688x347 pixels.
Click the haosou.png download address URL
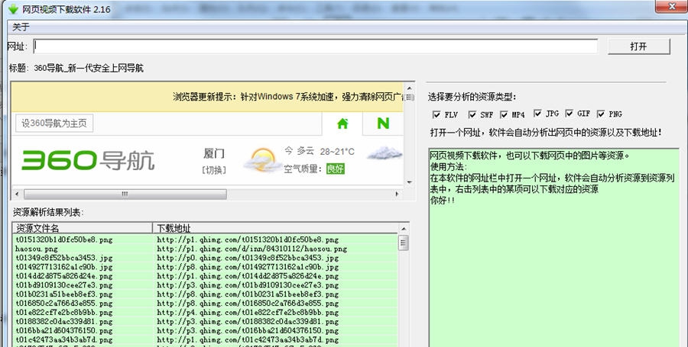point(252,249)
